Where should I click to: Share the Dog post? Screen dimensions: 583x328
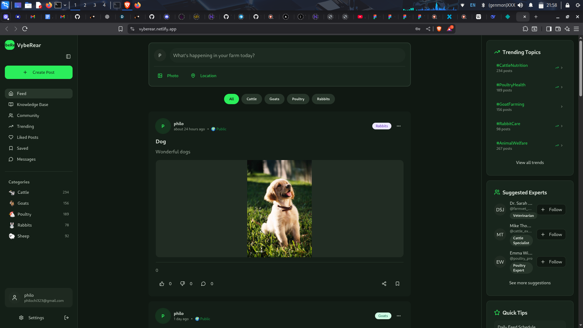click(x=384, y=284)
